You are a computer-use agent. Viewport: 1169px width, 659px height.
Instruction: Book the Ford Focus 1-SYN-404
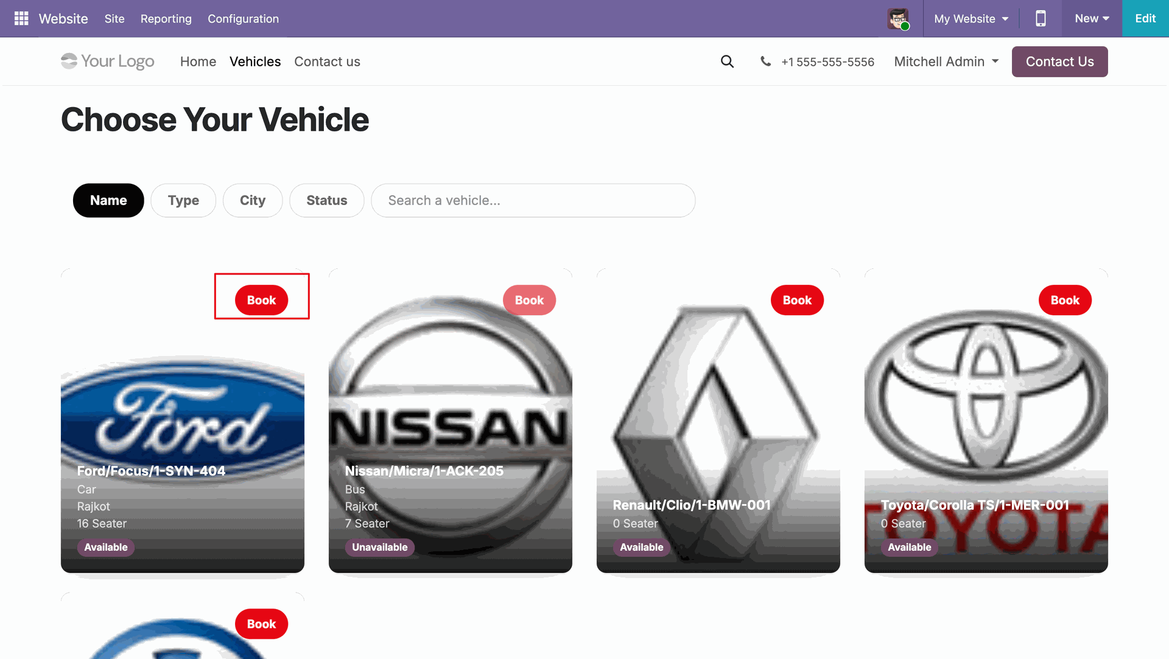261,300
